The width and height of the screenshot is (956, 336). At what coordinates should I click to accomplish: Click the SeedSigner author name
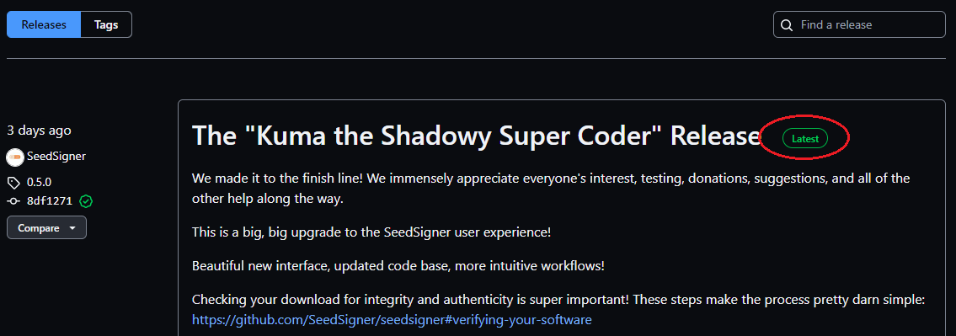pyautogui.click(x=56, y=156)
